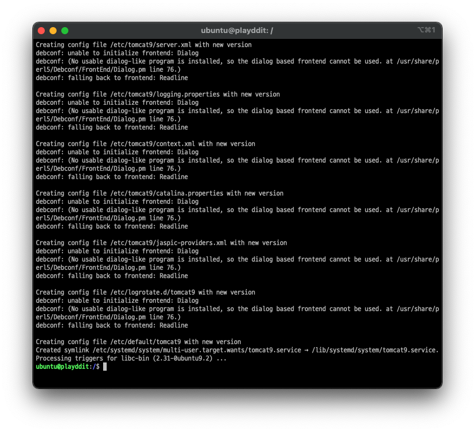Click the line about /etc/tomcat9/server.xml
Screen dimensions: 475x432
click(x=144, y=45)
